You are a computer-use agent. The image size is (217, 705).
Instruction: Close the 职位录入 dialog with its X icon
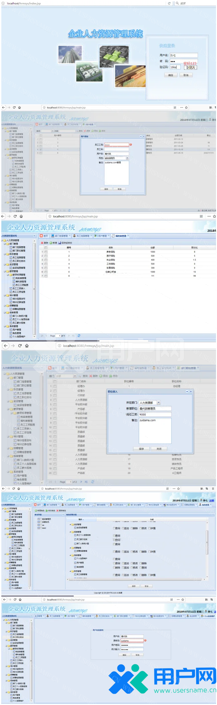[191, 391]
